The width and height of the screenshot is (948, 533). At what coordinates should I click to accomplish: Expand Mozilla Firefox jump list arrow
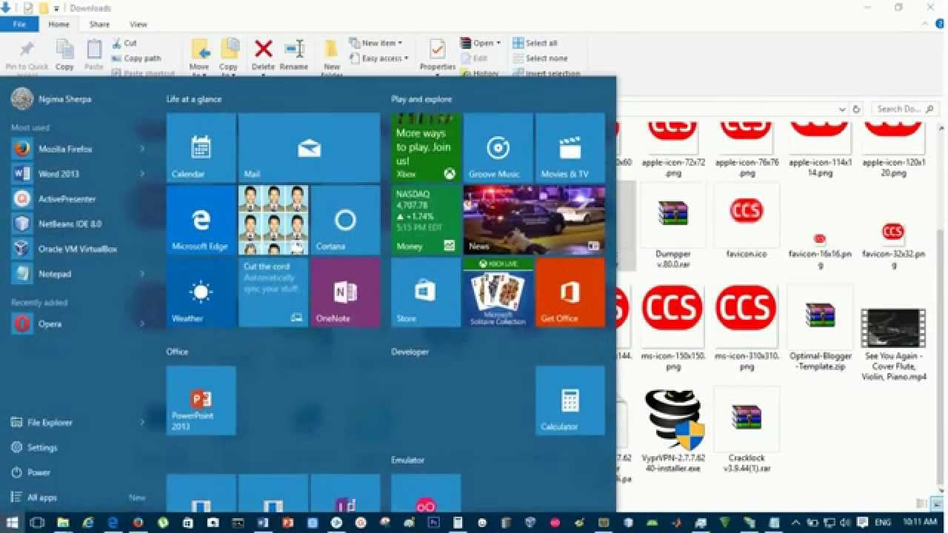(142, 149)
